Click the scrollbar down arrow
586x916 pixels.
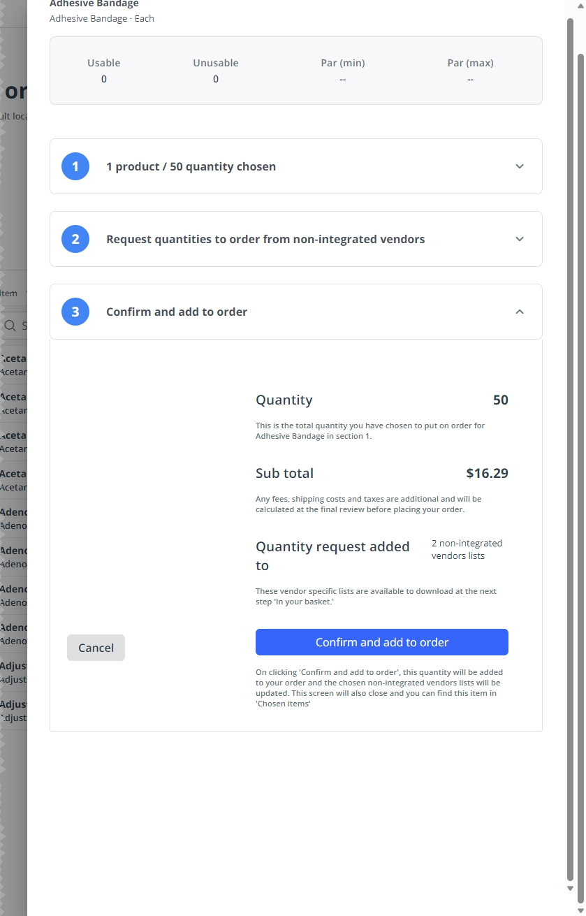571,888
